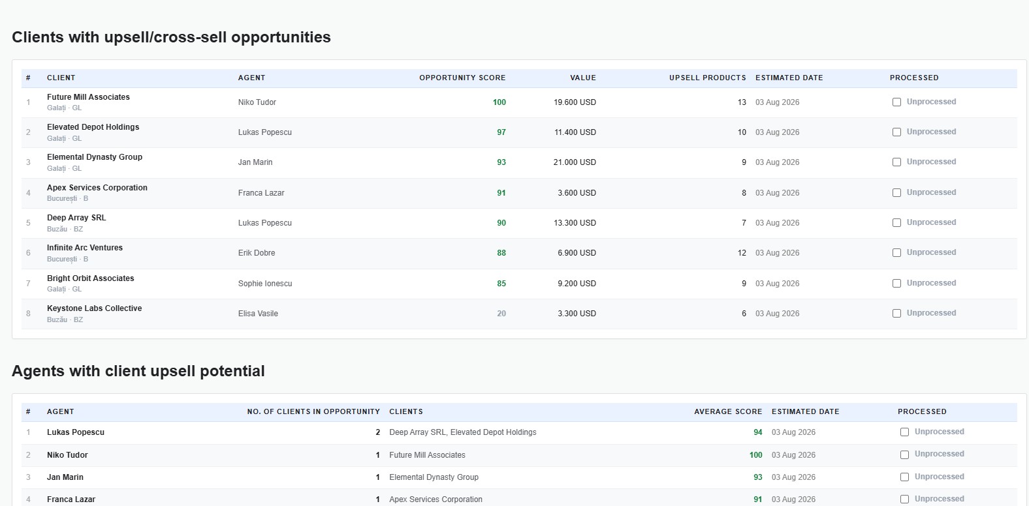The image size is (1029, 506).
Task: Tick the Unprocessed checkbox for agent Jan Marin
Action: click(x=904, y=477)
